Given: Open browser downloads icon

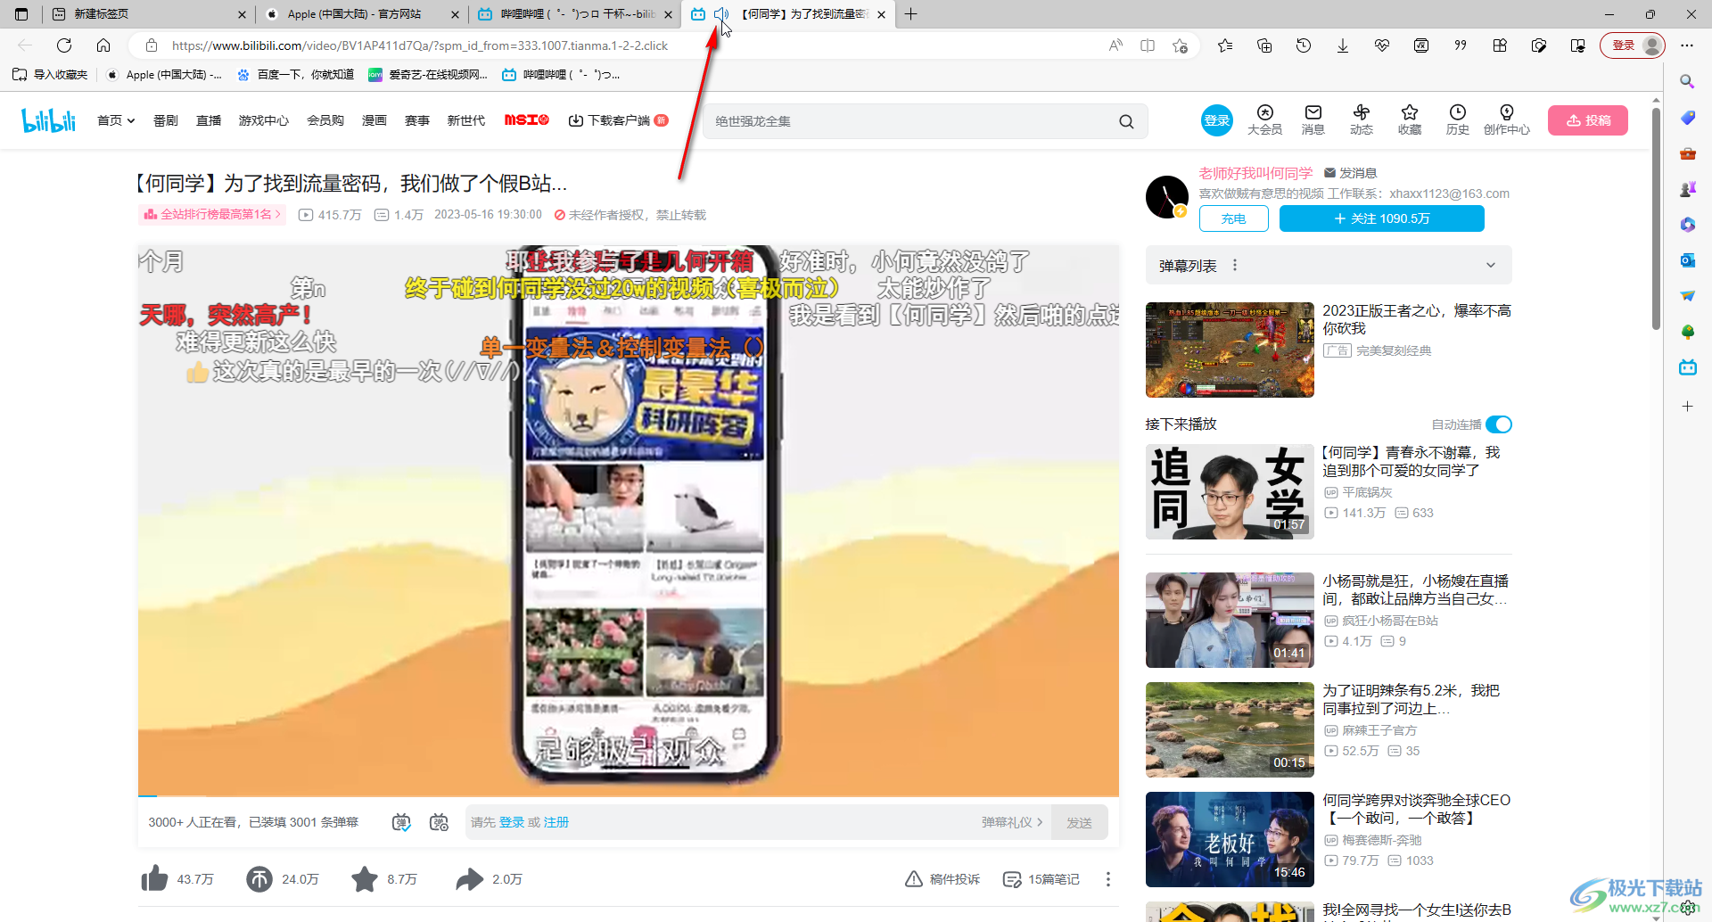Looking at the screenshot, I should tap(1342, 45).
